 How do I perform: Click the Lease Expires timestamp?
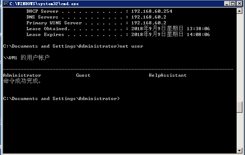[x=170, y=35]
